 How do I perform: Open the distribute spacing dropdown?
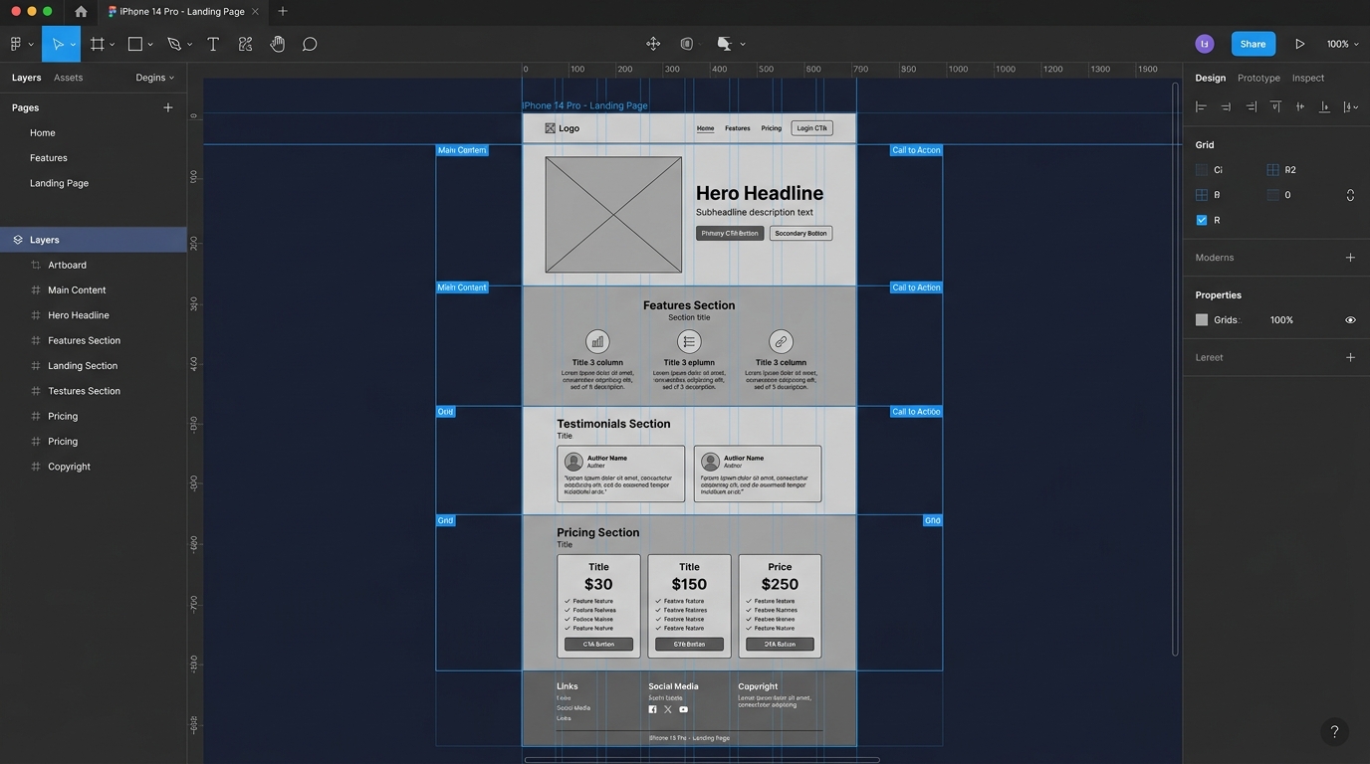click(1350, 106)
